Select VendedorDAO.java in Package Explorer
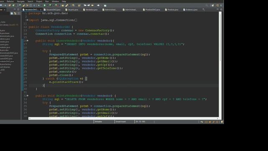Screen dimensions: 268x151 point(7,61)
